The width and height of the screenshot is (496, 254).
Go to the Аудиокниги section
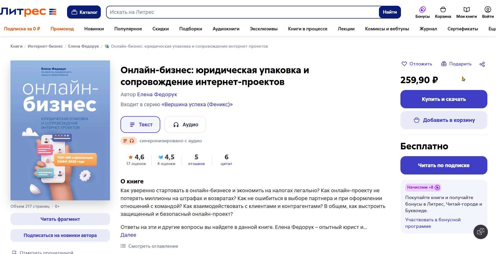226,29
